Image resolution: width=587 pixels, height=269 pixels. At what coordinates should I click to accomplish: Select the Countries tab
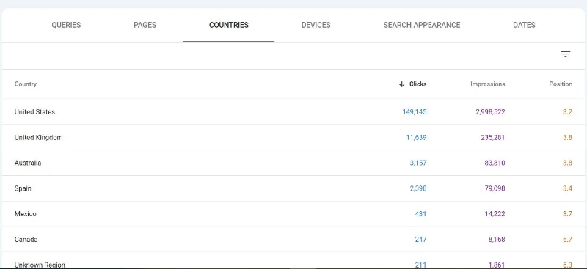[229, 25]
